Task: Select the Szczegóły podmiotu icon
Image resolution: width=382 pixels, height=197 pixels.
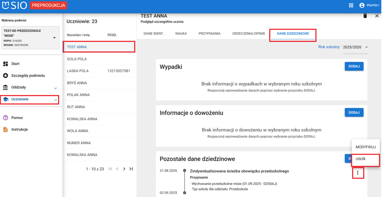Action: pyautogui.click(x=5, y=75)
